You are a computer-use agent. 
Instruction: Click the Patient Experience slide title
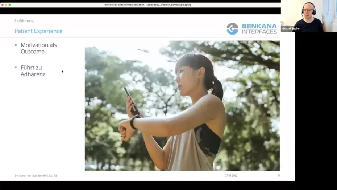[x=38, y=31]
